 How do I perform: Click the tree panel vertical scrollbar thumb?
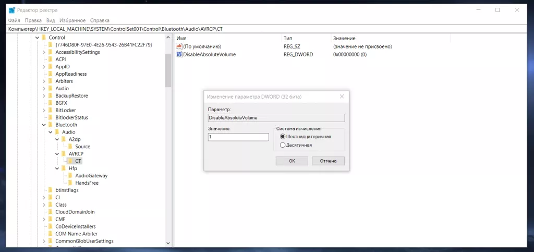point(168,71)
